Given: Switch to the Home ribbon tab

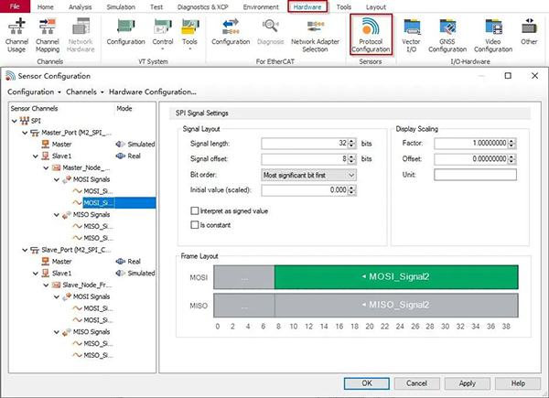Looking at the screenshot, I should 45,7.
